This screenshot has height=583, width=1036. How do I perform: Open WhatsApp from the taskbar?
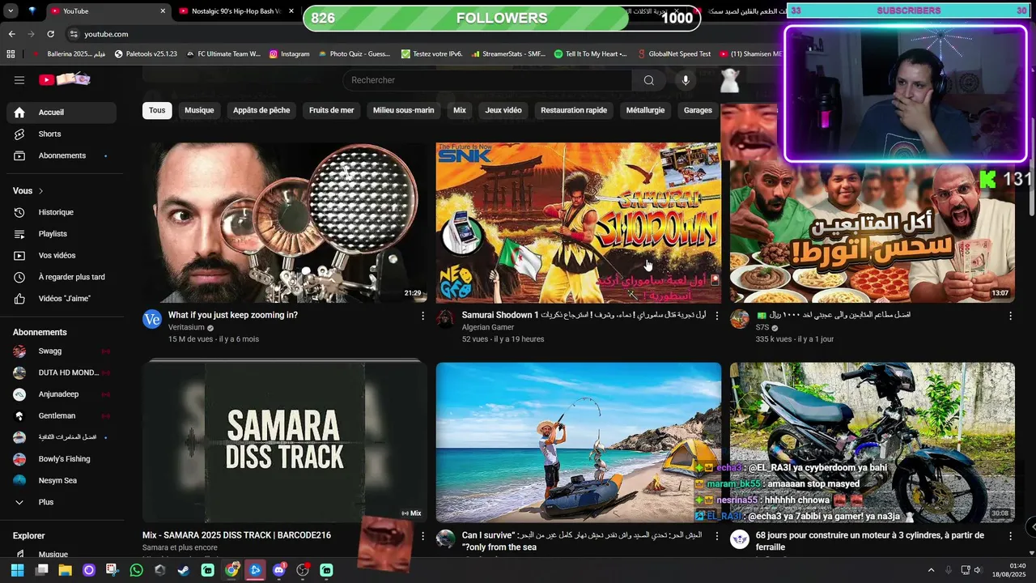(x=136, y=570)
